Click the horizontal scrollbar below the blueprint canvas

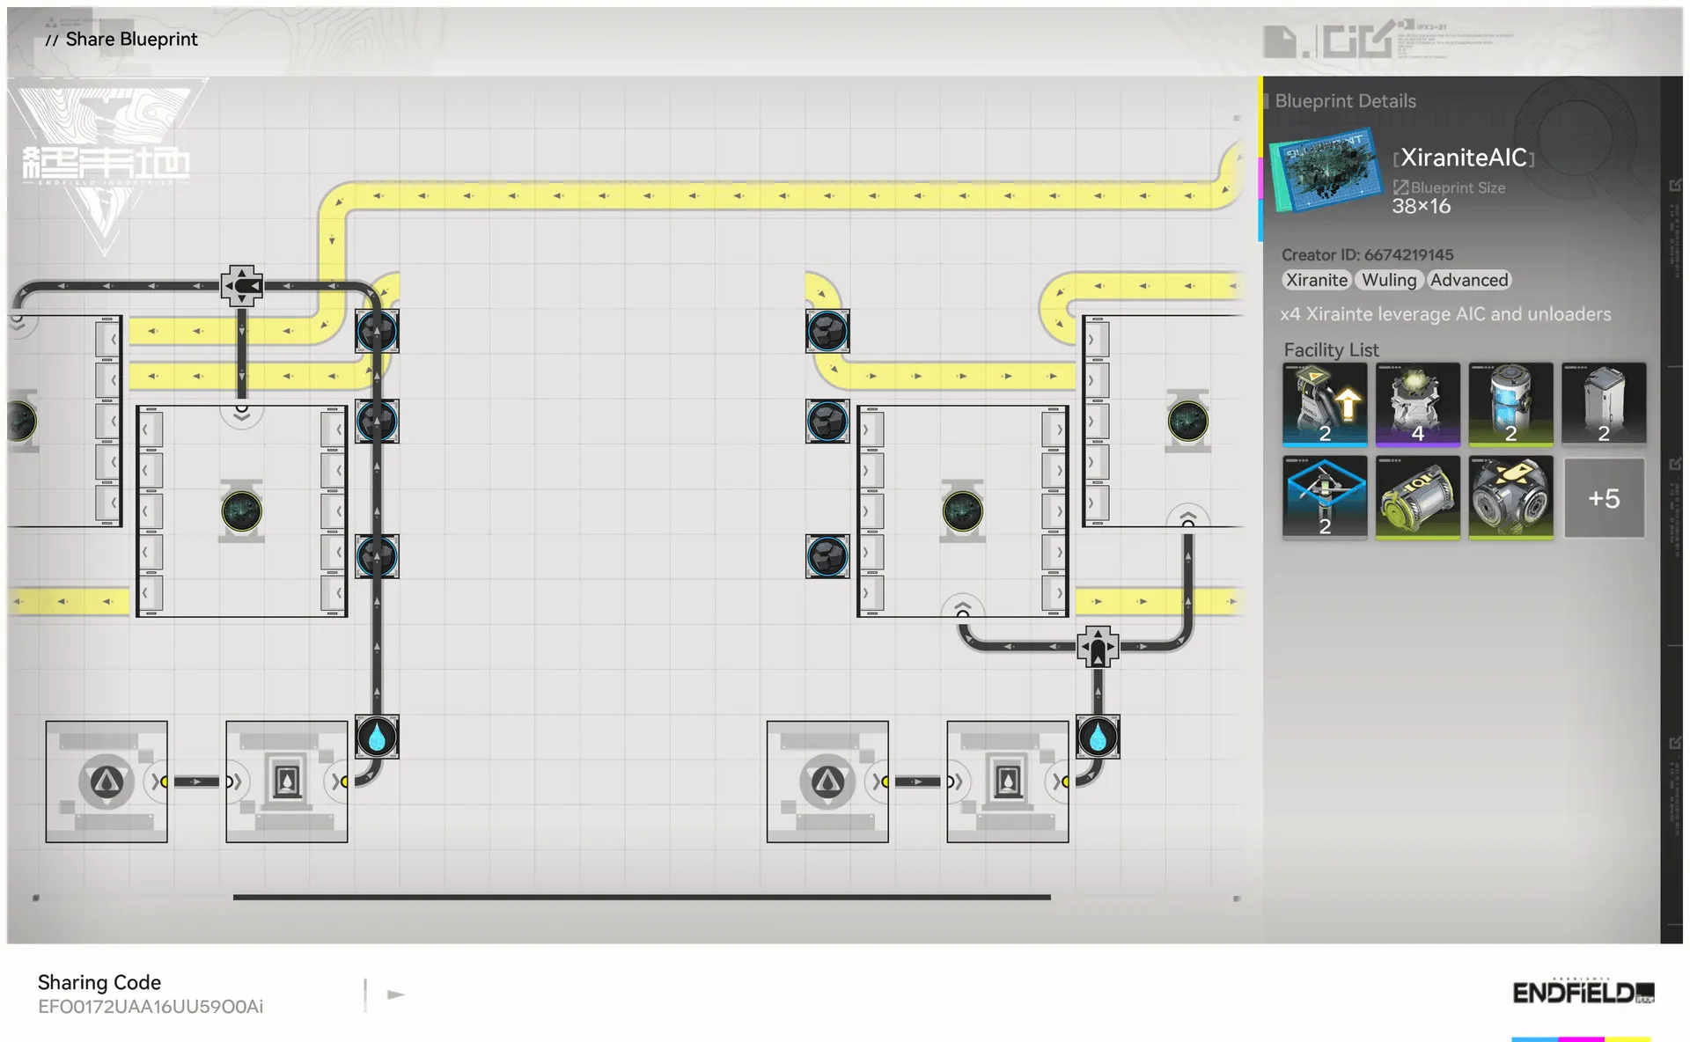(x=642, y=897)
